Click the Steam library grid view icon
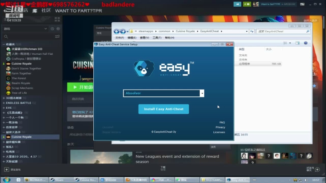 [57, 19]
